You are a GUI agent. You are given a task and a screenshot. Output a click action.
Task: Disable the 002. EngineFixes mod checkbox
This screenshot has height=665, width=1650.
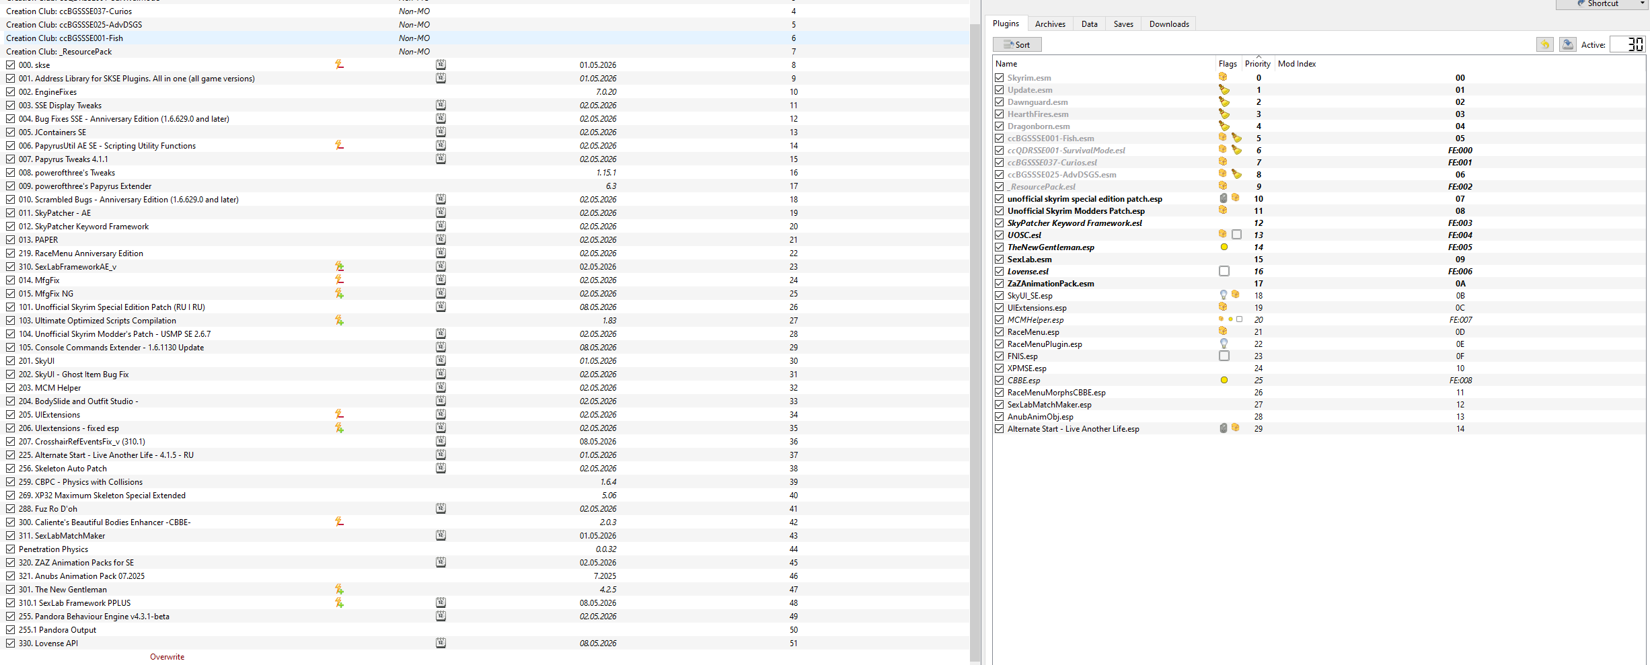pyautogui.click(x=10, y=91)
